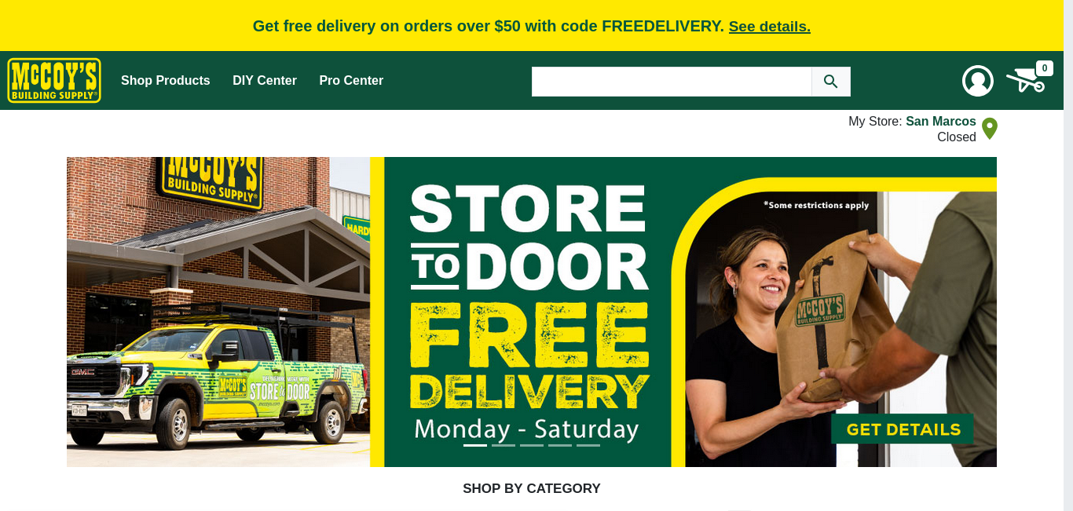Screen dimensions: 1073x511
Task: Open the user account profile icon
Action: (x=978, y=81)
